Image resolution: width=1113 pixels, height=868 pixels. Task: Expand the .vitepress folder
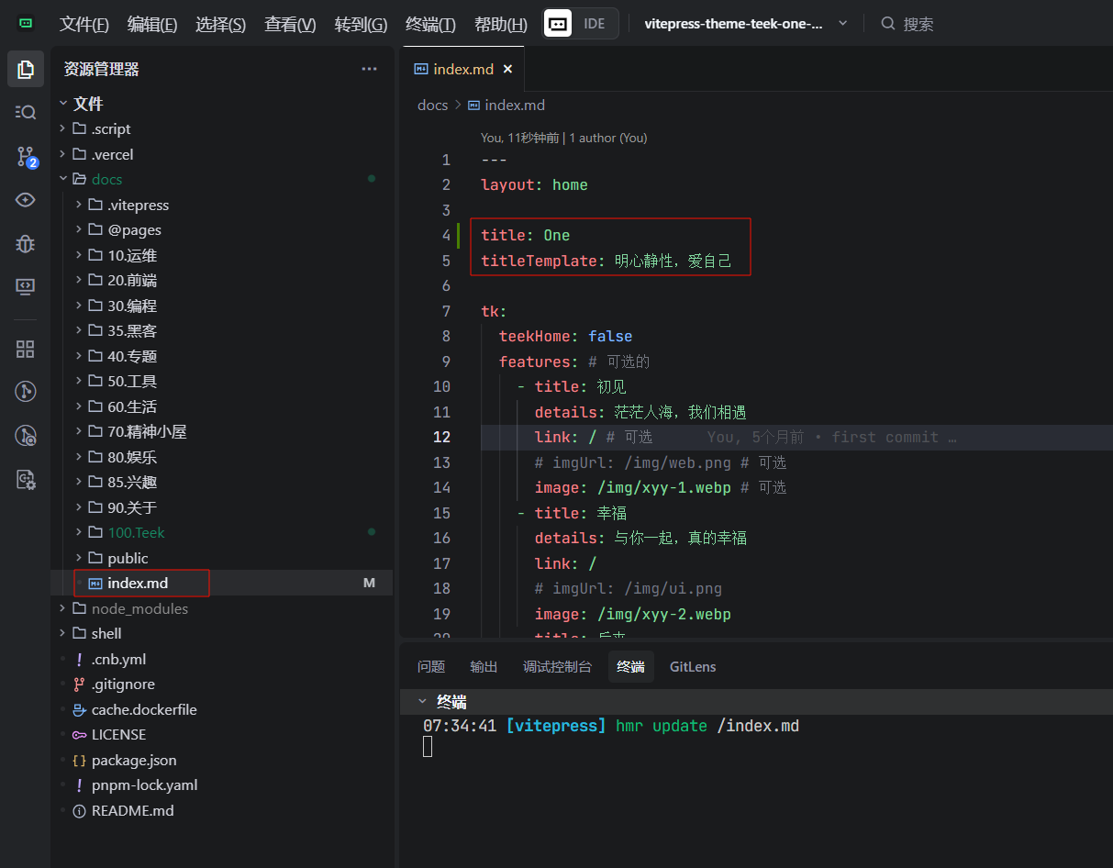coord(222,205)
